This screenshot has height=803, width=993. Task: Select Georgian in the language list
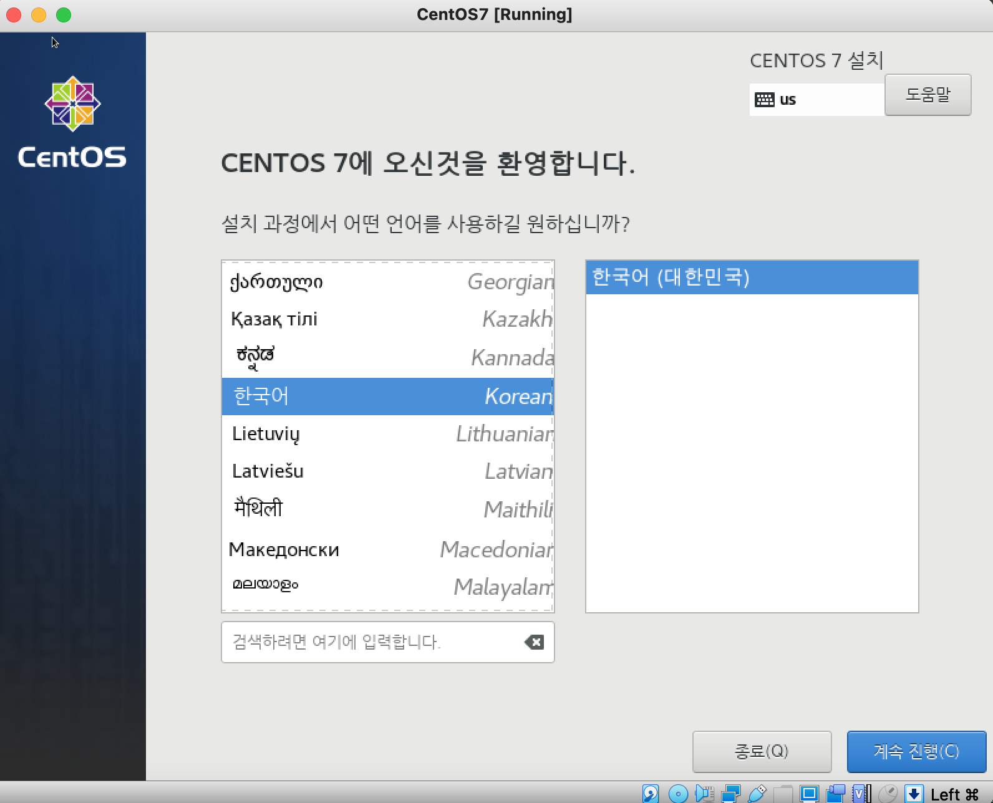click(x=388, y=282)
